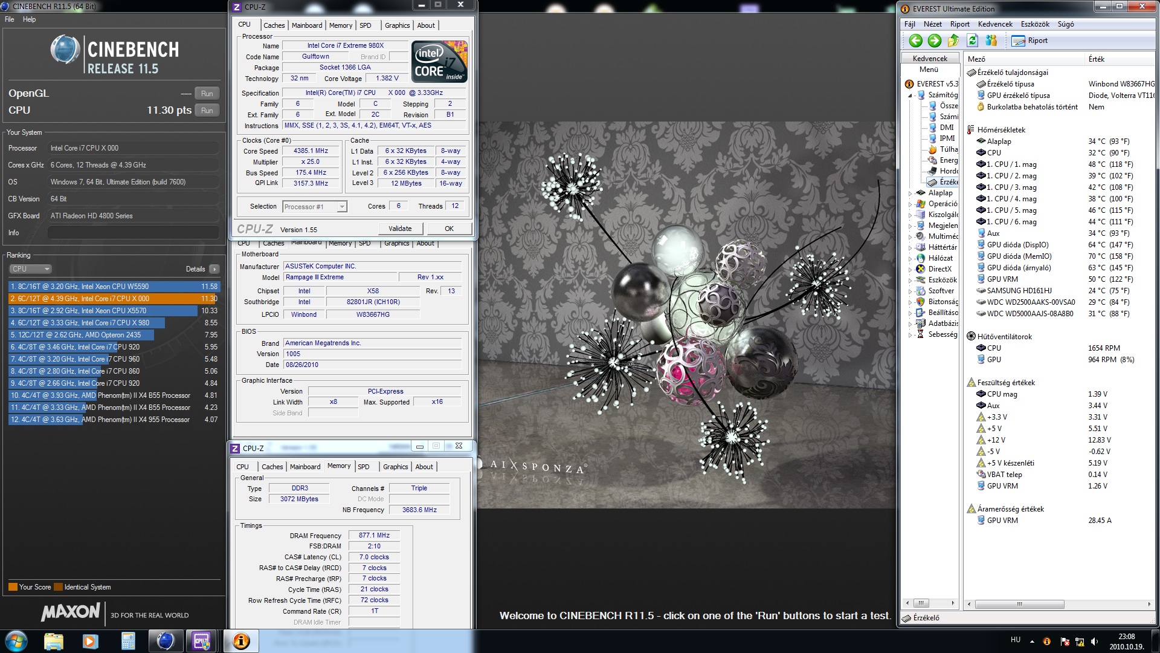Screen dimensions: 1160x653
Task: Open the Windows Start button
Action: (x=16, y=641)
